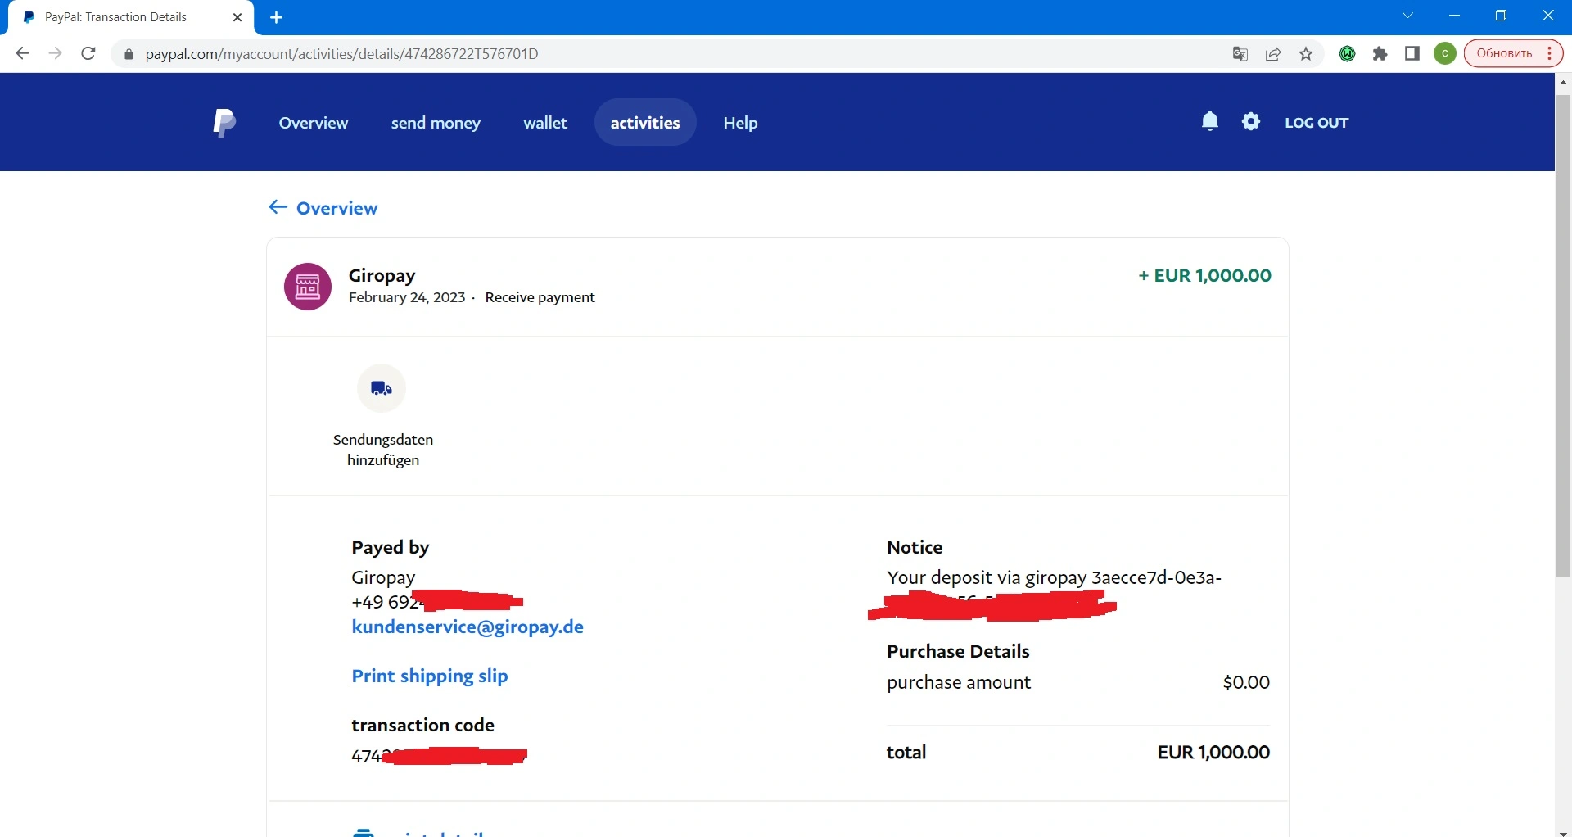Click the + EUR 1,000.00 amount
Screen dimensions: 1572x837
(x=1204, y=276)
